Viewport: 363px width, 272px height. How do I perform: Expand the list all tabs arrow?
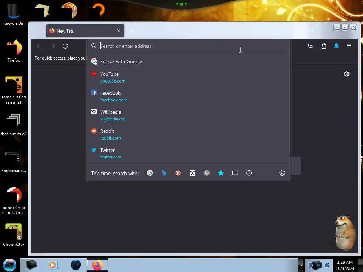coord(312,31)
